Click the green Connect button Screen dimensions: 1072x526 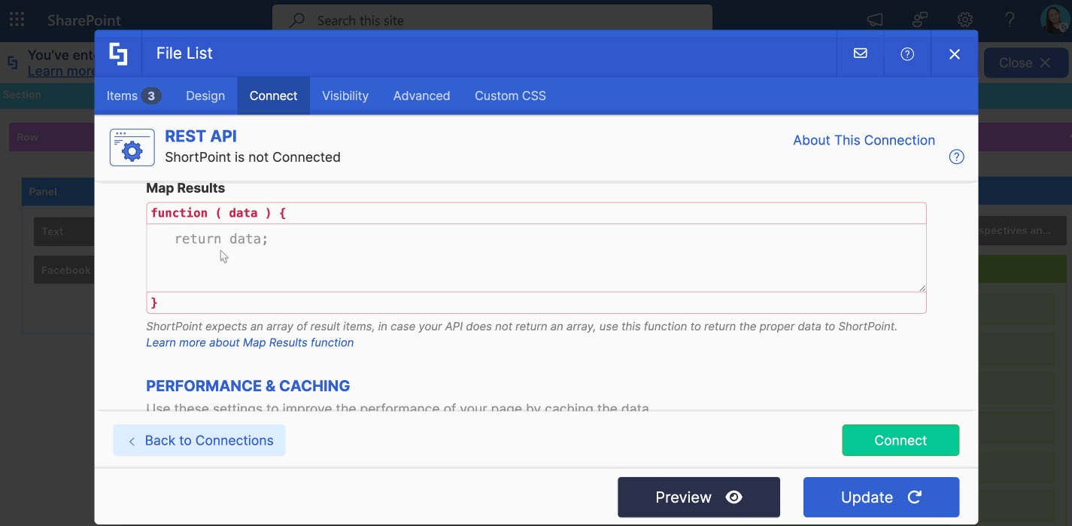[900, 440]
